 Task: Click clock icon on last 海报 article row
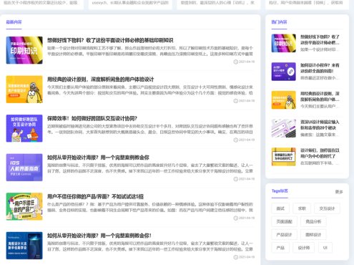(x=236, y=257)
